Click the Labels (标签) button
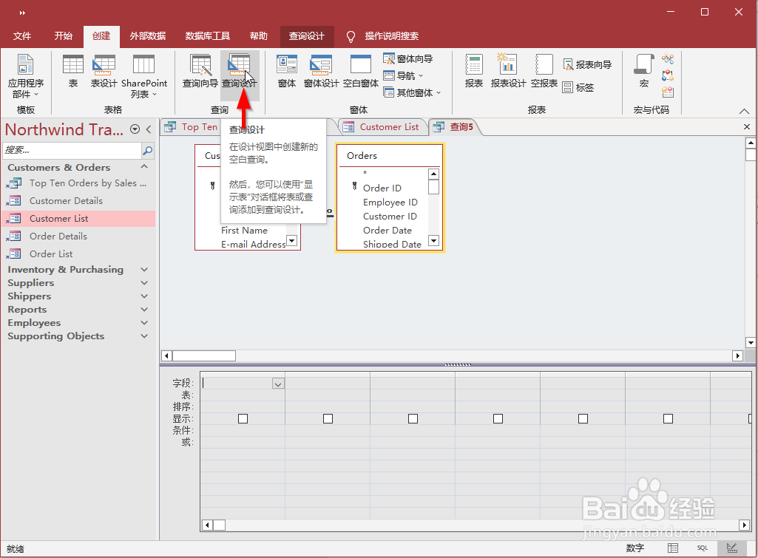The image size is (758, 558). click(x=578, y=87)
